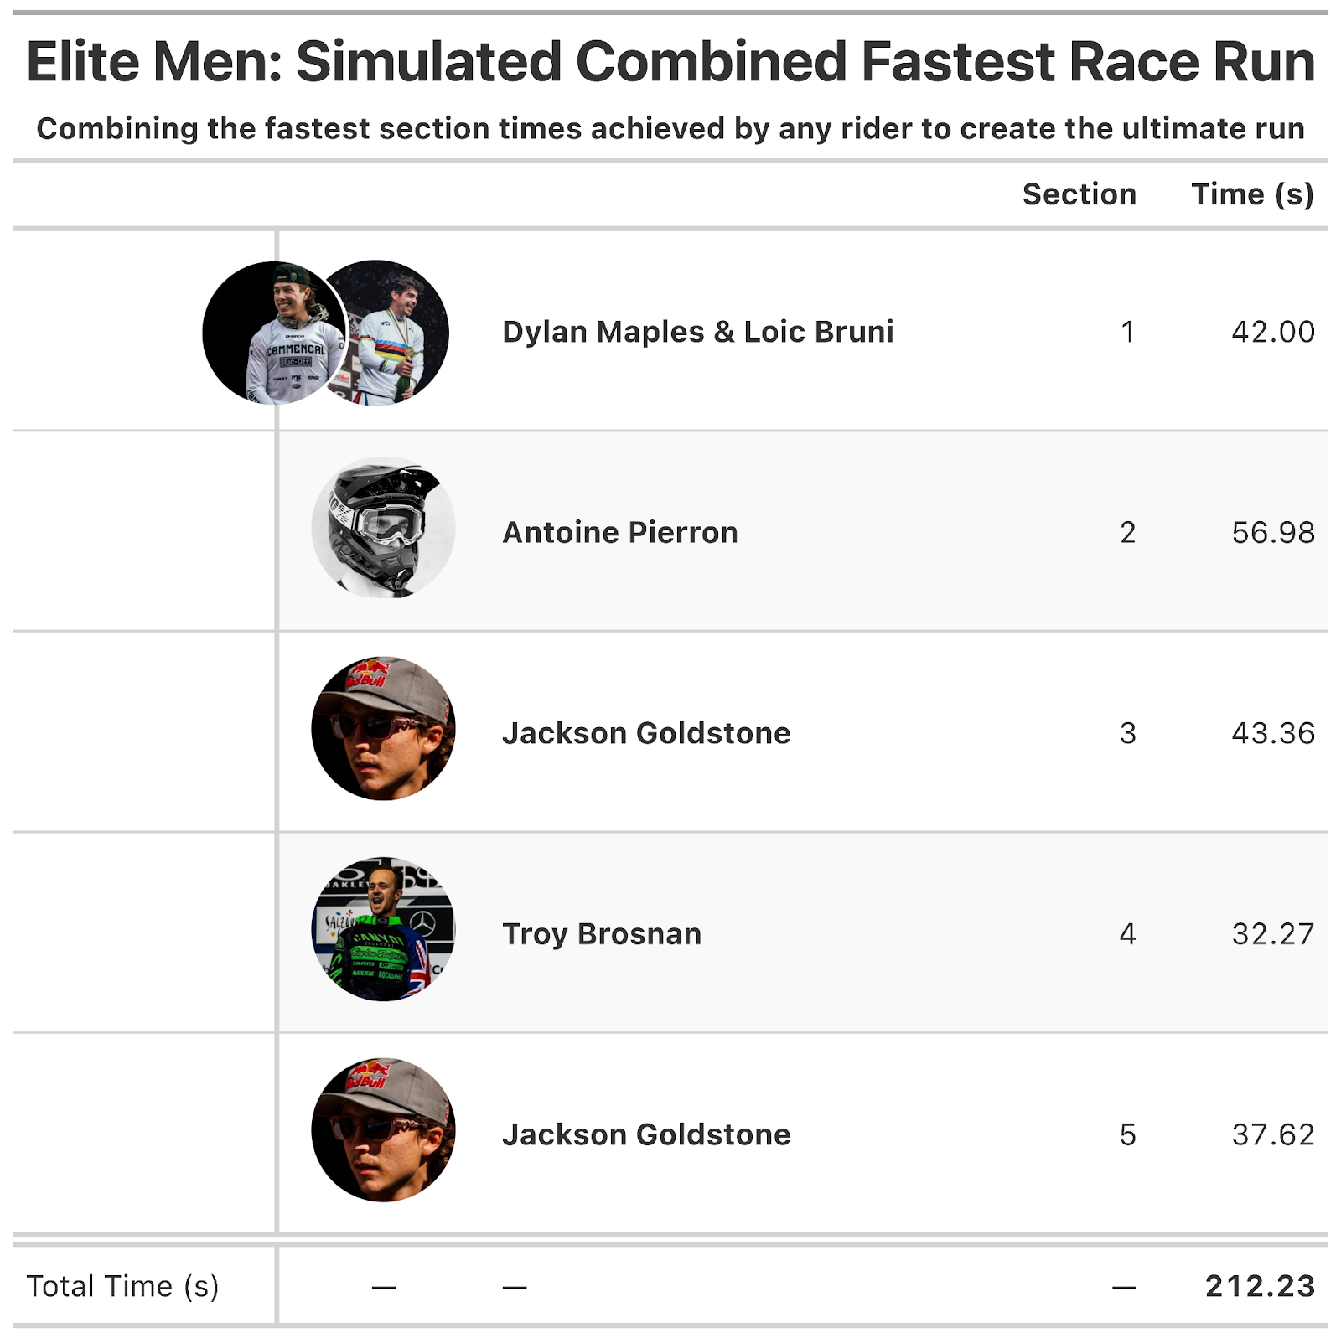Click the 'Section' column header
The height and width of the screenshot is (1338, 1341).
[1079, 194]
